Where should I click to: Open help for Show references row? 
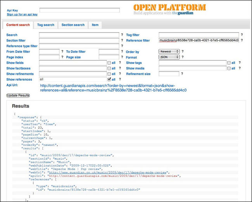(120, 79)
